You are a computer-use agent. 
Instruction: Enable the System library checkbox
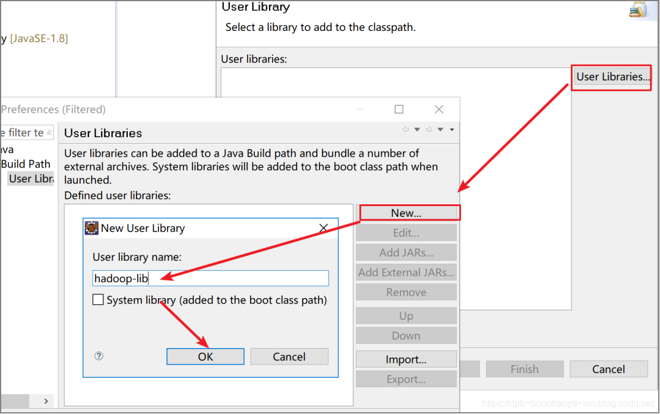98,299
